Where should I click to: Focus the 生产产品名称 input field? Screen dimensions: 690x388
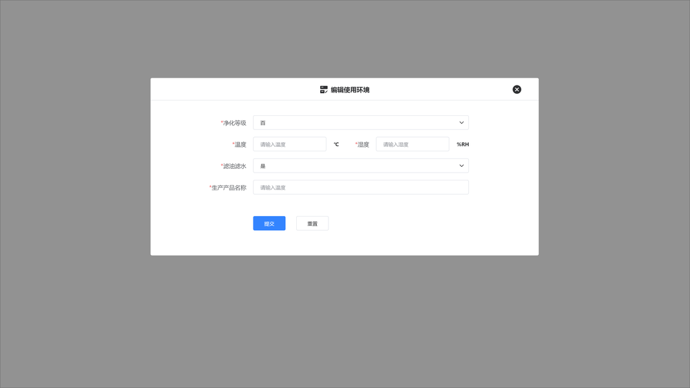point(360,188)
